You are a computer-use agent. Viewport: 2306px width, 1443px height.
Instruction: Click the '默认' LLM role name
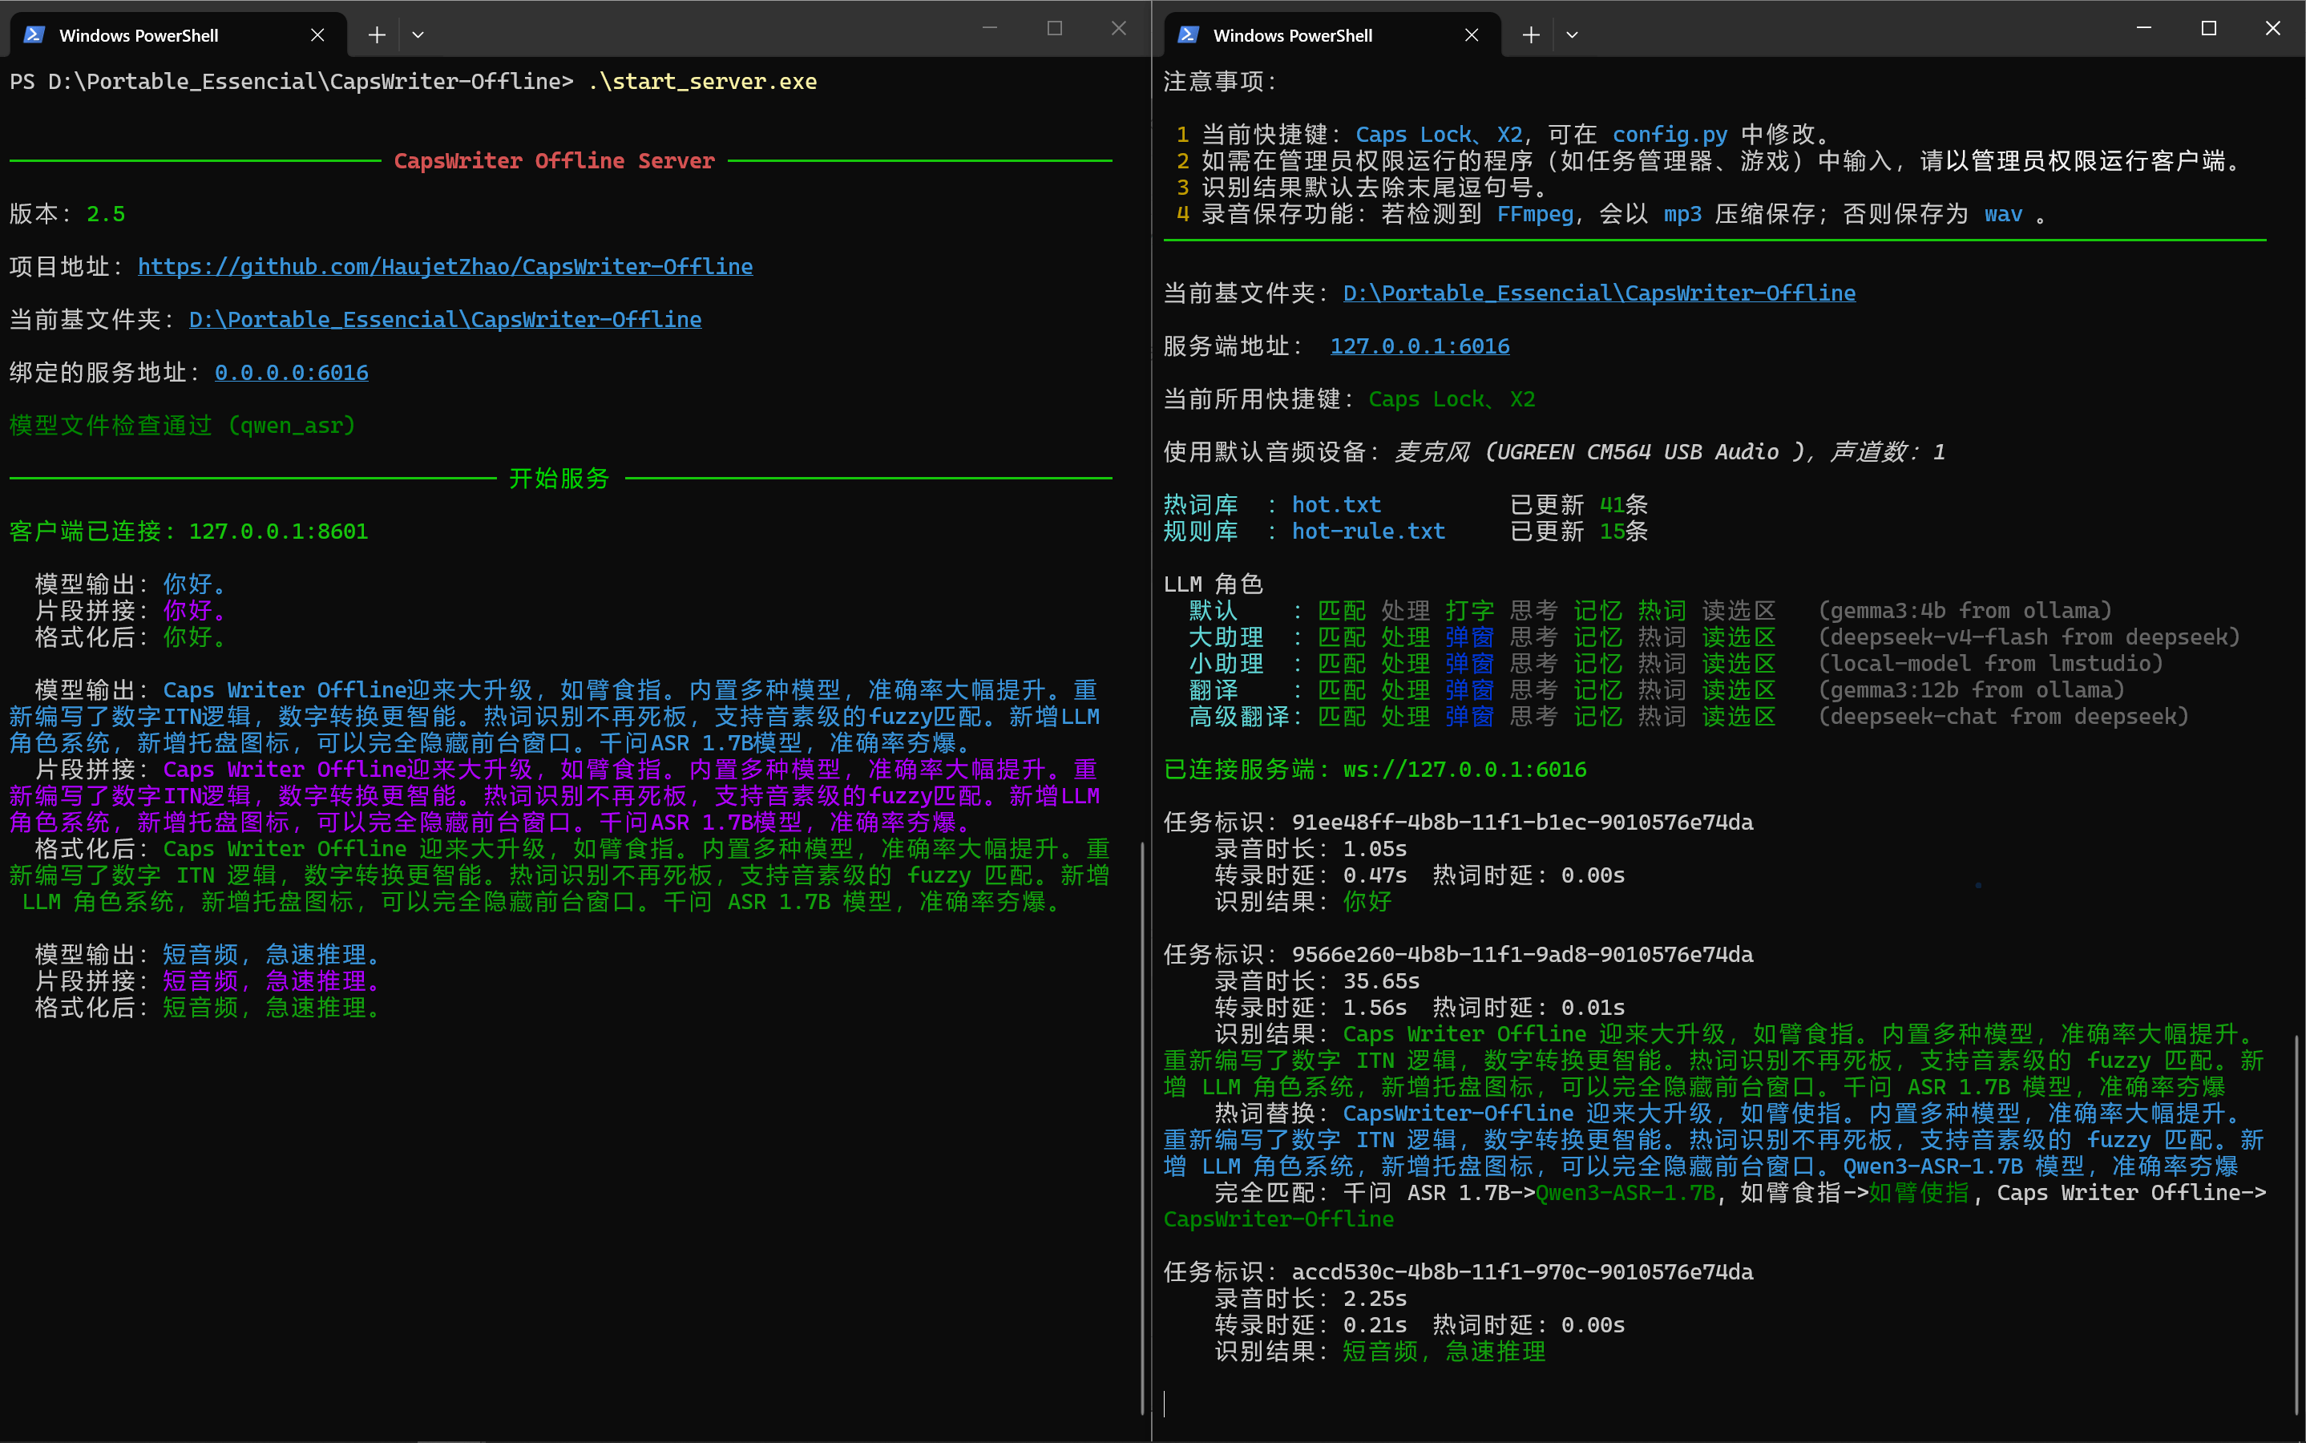point(1214,611)
